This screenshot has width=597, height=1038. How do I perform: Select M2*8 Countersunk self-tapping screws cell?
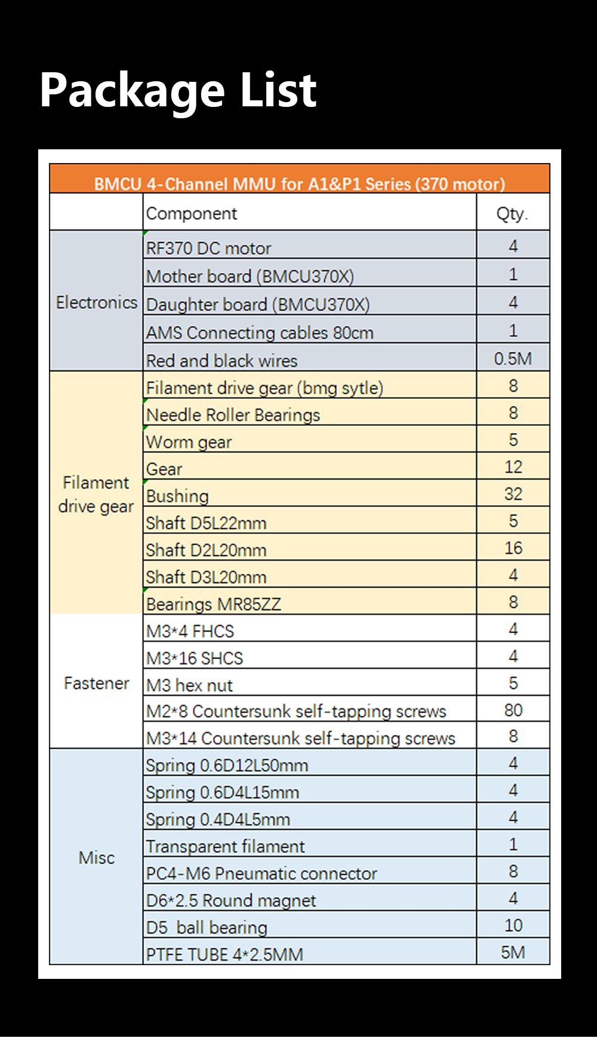[x=310, y=709]
